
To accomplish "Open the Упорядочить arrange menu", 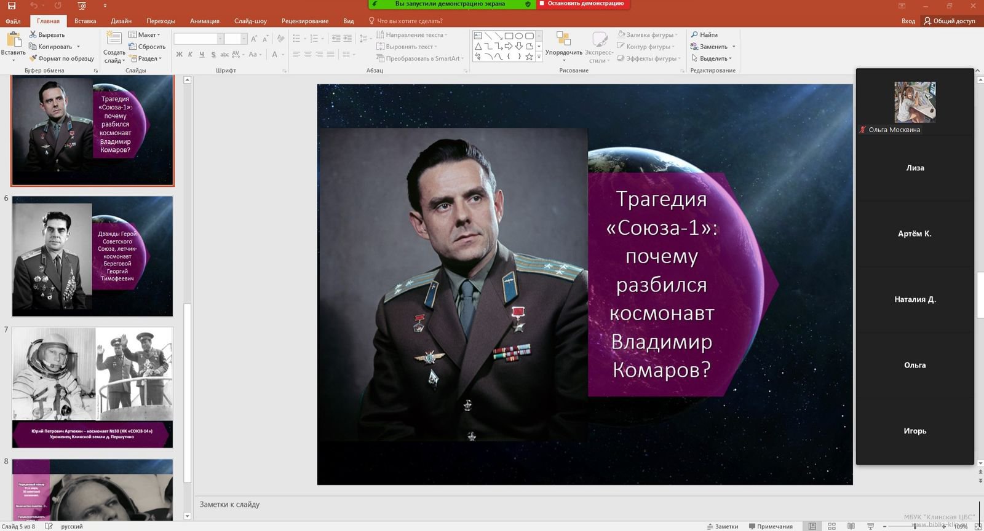I will (x=563, y=47).
